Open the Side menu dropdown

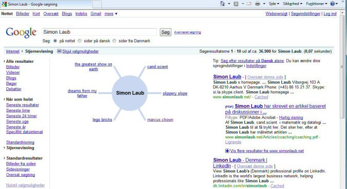(274, 4)
